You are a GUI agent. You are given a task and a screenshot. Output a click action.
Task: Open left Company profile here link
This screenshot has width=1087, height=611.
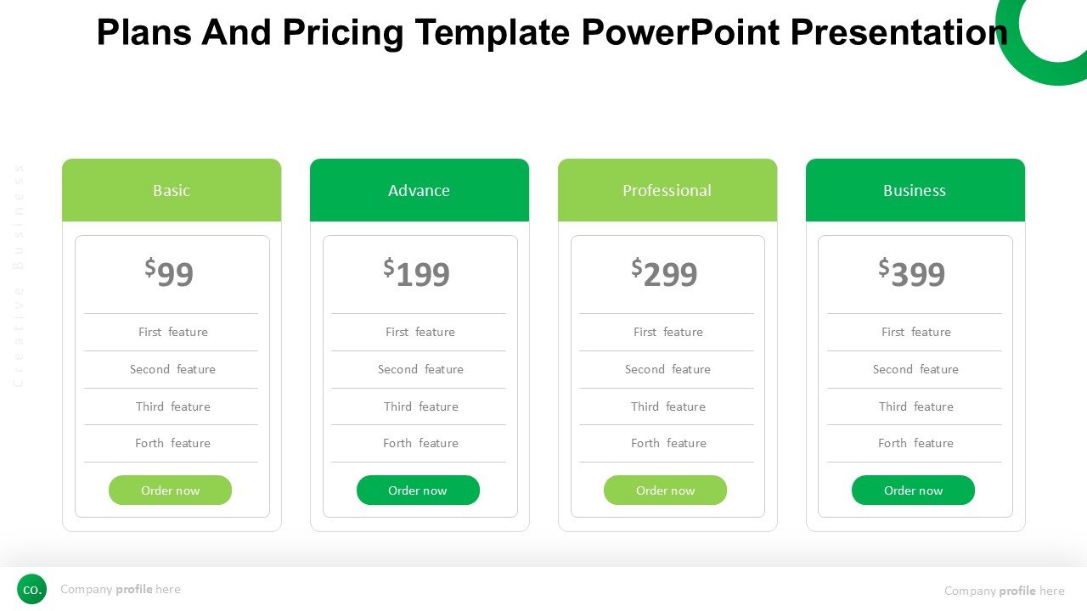(121, 589)
